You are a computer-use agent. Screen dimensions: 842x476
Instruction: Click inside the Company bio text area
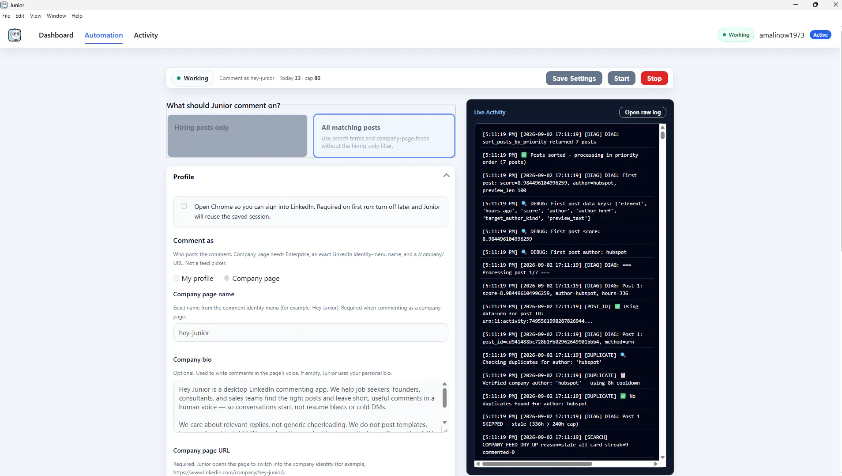[x=307, y=406]
